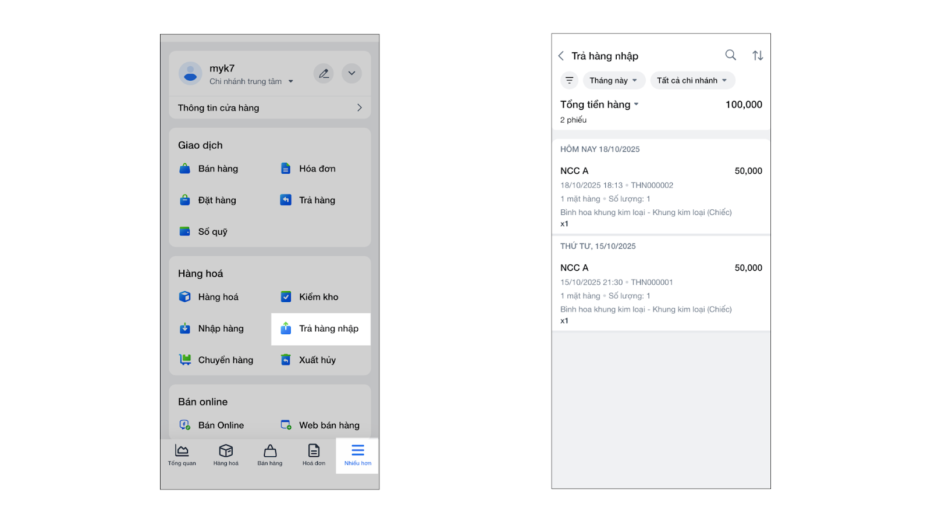Expand the Tổng tiền hàng selector
Image resolution: width=931 pixels, height=523 pixels.
pyautogui.click(x=599, y=105)
